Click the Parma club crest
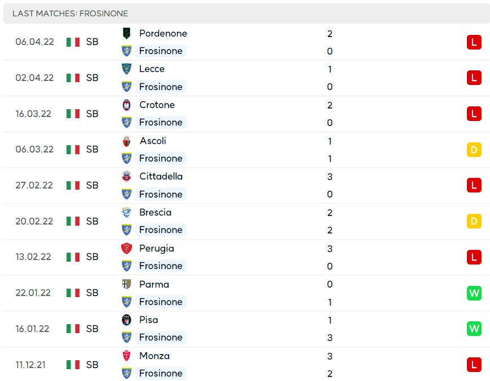Viewport: 490px width, 381px height. click(x=126, y=284)
